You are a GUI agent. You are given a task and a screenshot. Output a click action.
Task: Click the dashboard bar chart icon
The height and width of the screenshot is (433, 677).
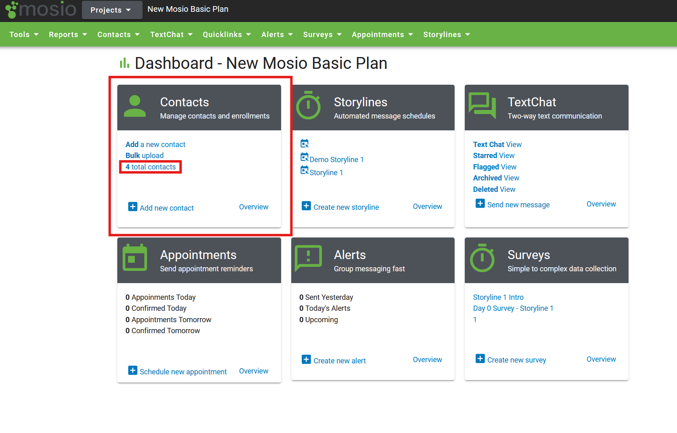[x=124, y=63]
